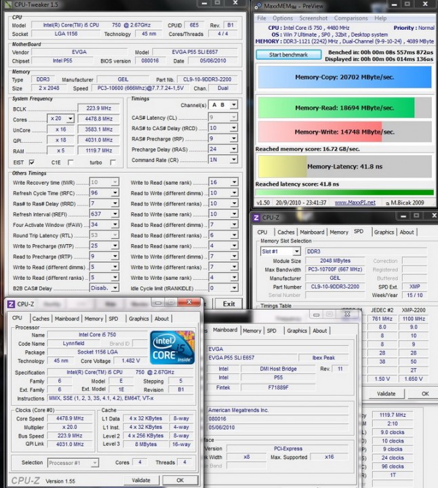Open the Refresh Interval (tREFI) dropdown
This screenshot has width=438, height=488.
pos(115,213)
